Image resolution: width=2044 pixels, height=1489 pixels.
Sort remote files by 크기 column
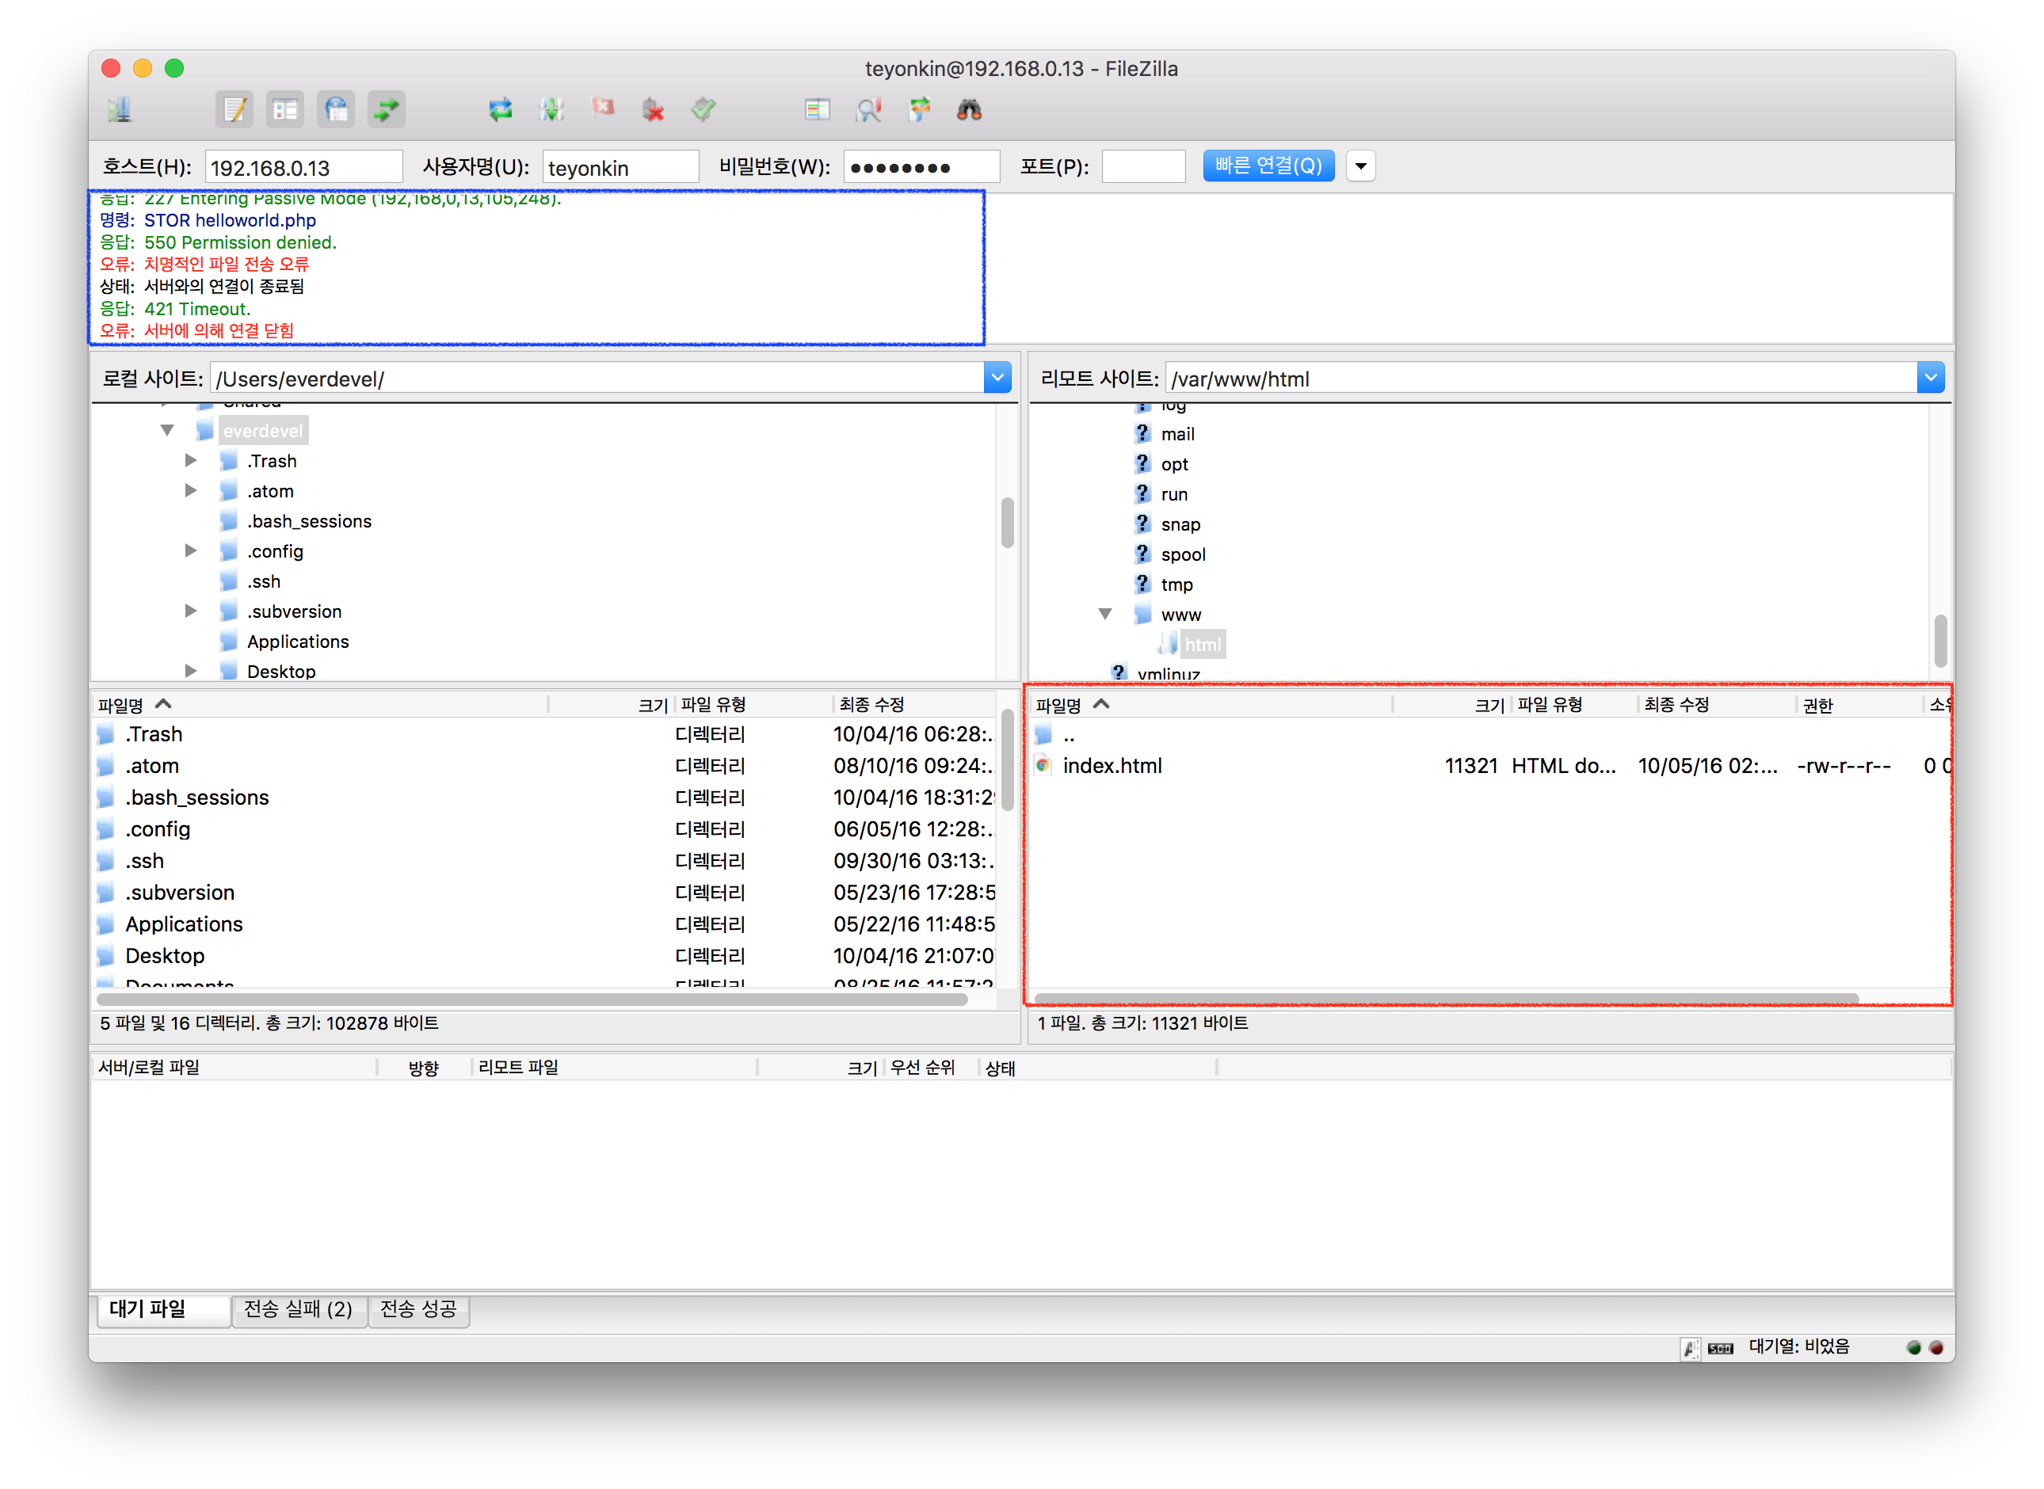[x=1451, y=704]
